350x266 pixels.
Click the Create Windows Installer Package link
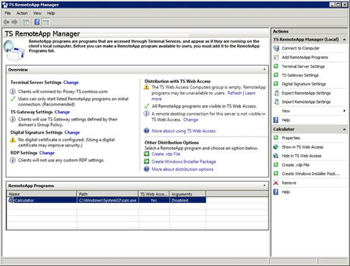click(184, 162)
